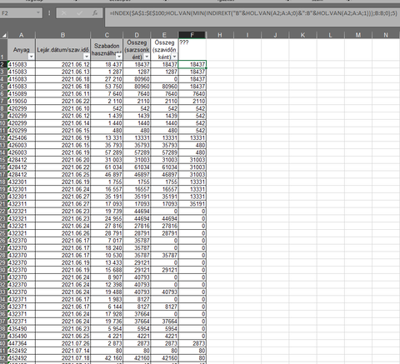Click the formula bar options dots handle

click(49, 13)
